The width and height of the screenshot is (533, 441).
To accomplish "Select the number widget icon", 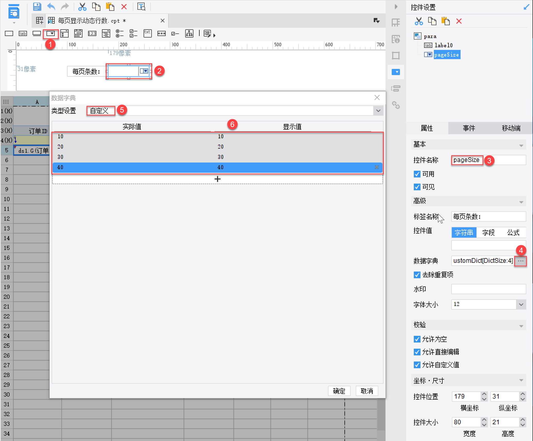I will pos(92,34).
